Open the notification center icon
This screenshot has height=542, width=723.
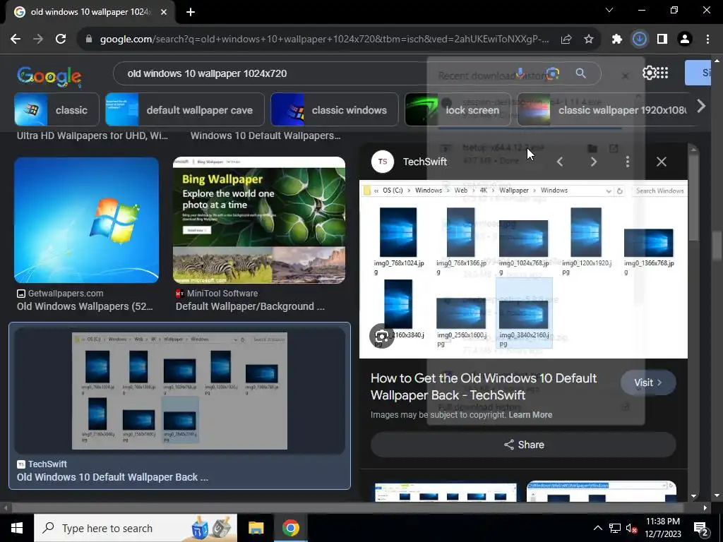click(701, 528)
